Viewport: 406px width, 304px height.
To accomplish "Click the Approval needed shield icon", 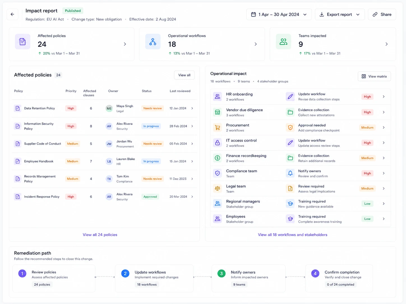I will click(290, 128).
